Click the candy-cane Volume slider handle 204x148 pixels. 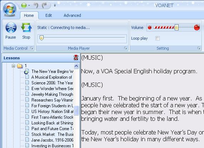[176, 27]
